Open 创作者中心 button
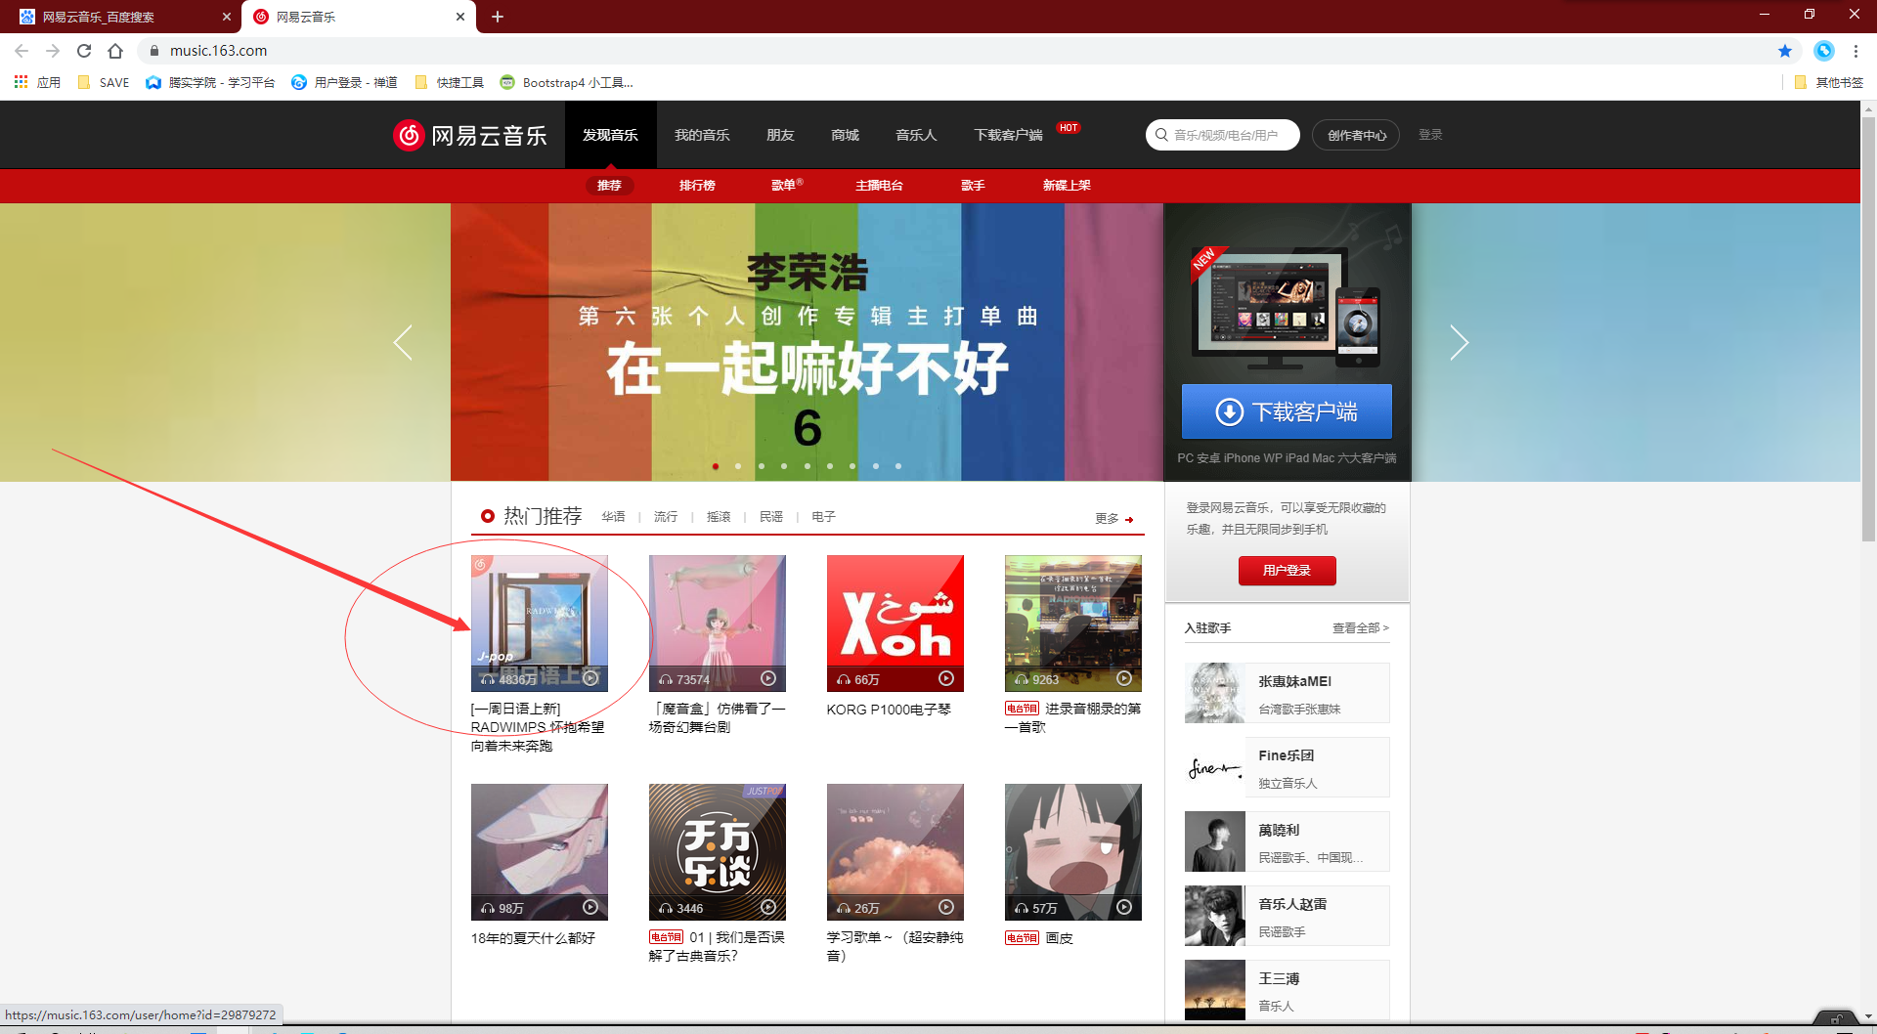Screen dimensions: 1877x1034 click(x=1356, y=135)
